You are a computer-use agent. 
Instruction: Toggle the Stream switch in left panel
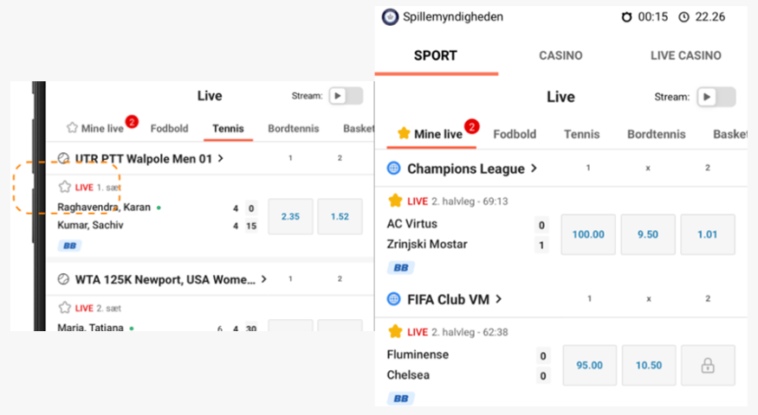(x=347, y=96)
